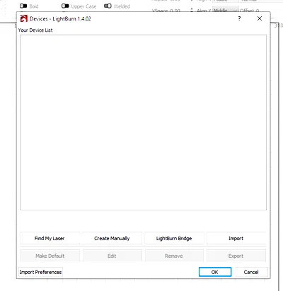Click the Import device button

pyautogui.click(x=236, y=238)
